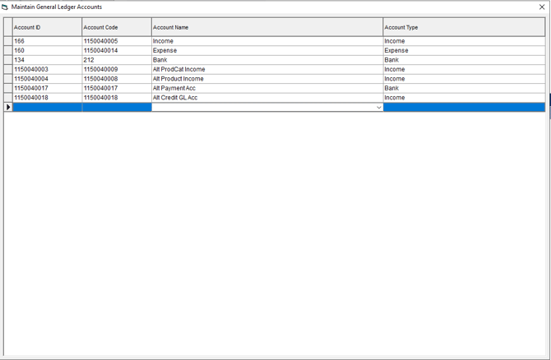Click Account ID cell 160
Image resolution: width=551 pixels, height=360 pixels.
point(47,51)
